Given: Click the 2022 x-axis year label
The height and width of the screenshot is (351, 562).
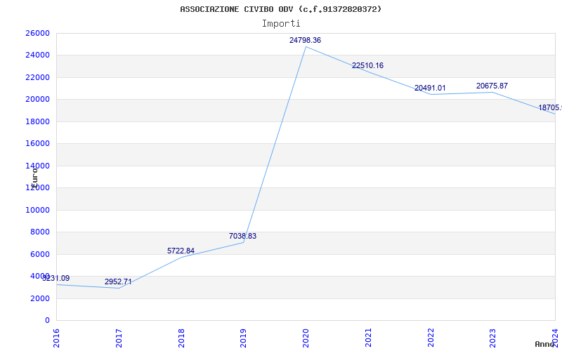Looking at the screenshot, I should (431, 338).
